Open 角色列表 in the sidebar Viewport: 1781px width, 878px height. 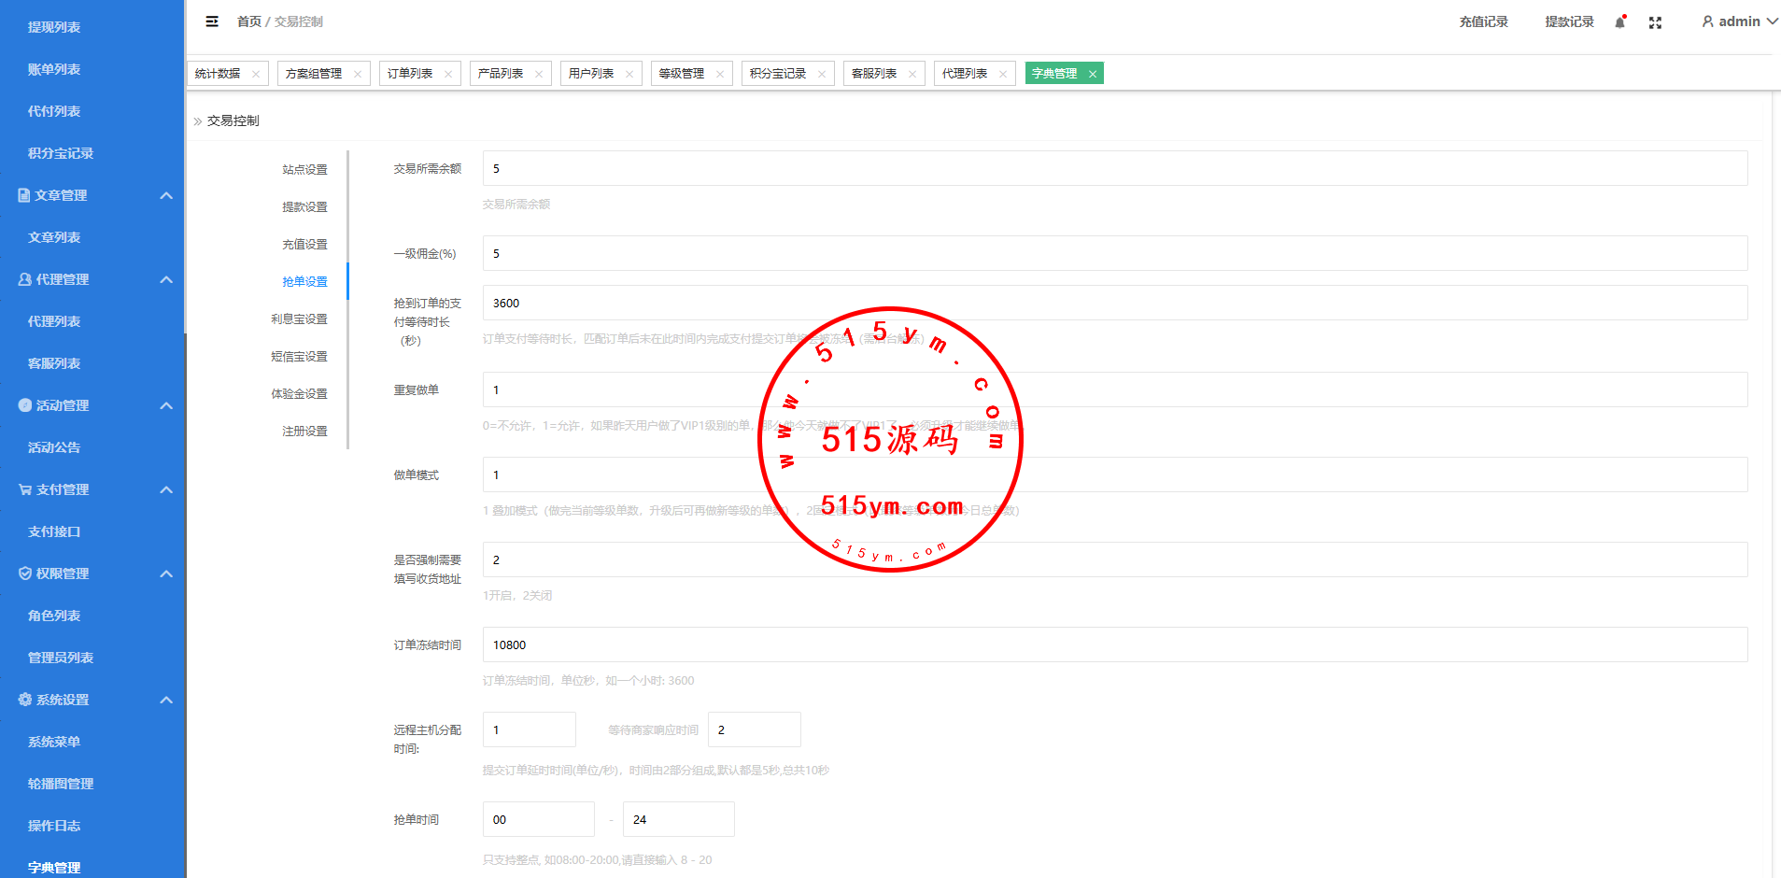[54, 616]
